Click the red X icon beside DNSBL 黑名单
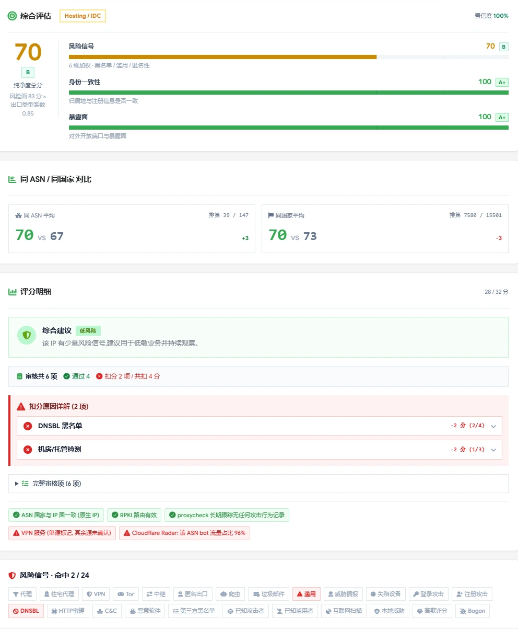 click(x=28, y=426)
